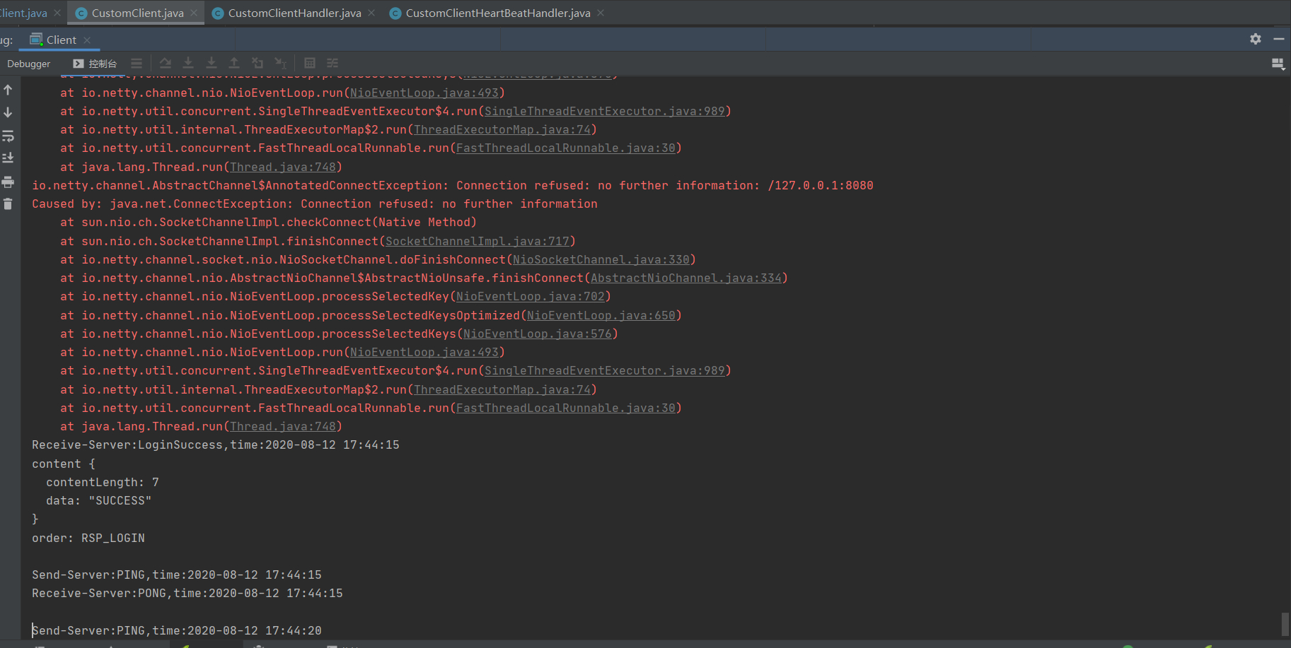Click the 'data: "SUCCESS"' line
This screenshot has height=648, width=1291.
(99, 501)
